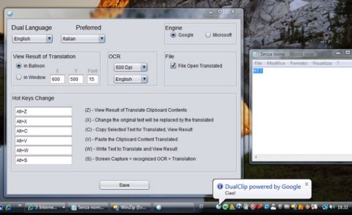The width and height of the screenshot is (352, 215).
Task: Click the Save button
Action: [125, 185]
